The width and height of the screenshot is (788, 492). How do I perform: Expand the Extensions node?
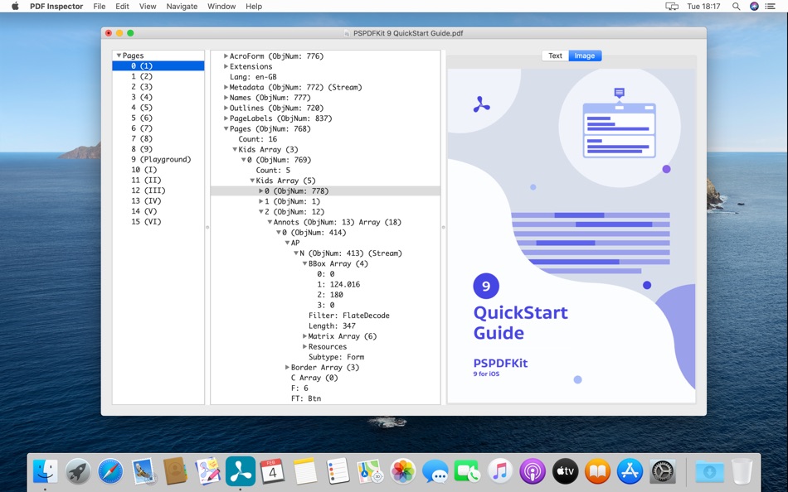pos(226,66)
